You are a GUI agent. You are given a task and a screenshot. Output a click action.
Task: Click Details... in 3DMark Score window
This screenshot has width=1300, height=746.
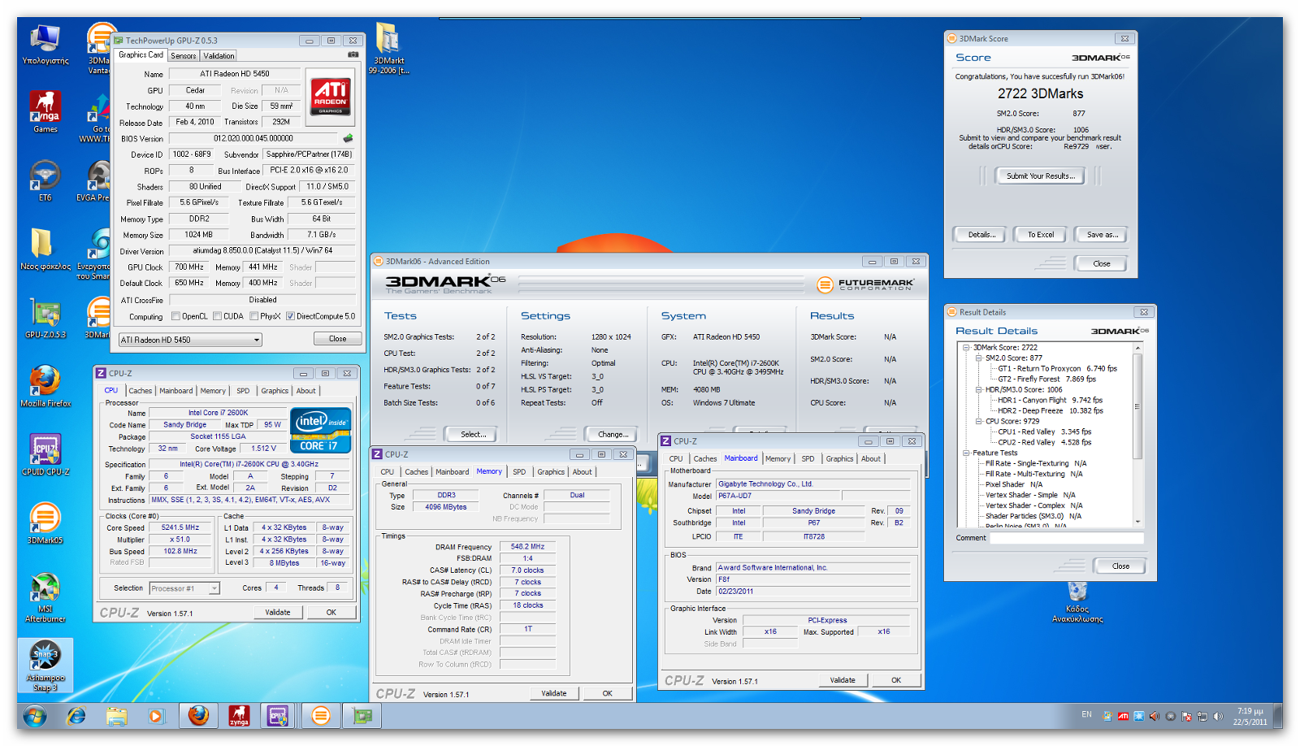tap(981, 235)
